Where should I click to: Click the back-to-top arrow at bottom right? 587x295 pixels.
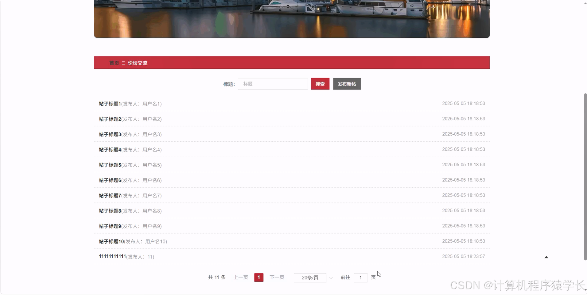click(x=546, y=257)
